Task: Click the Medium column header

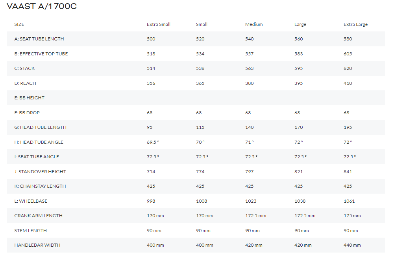Action: [254, 24]
